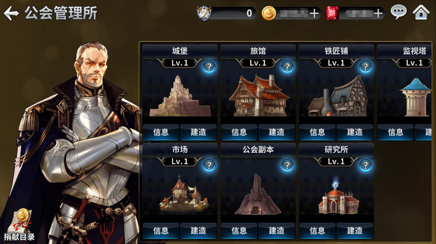This screenshot has height=244, width=436.
Task: Return home via the house icon
Action: point(421,13)
